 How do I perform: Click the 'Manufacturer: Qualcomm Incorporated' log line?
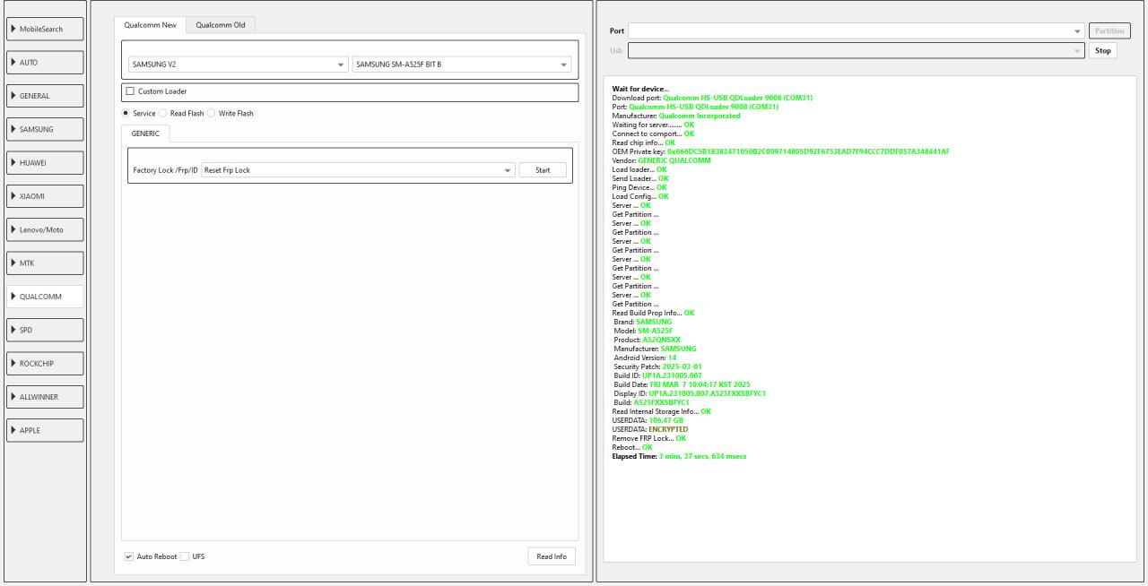click(676, 116)
